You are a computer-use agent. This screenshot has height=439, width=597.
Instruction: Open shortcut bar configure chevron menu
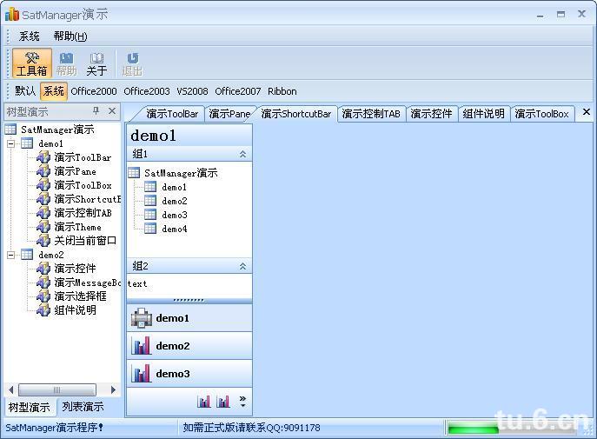pos(242,402)
